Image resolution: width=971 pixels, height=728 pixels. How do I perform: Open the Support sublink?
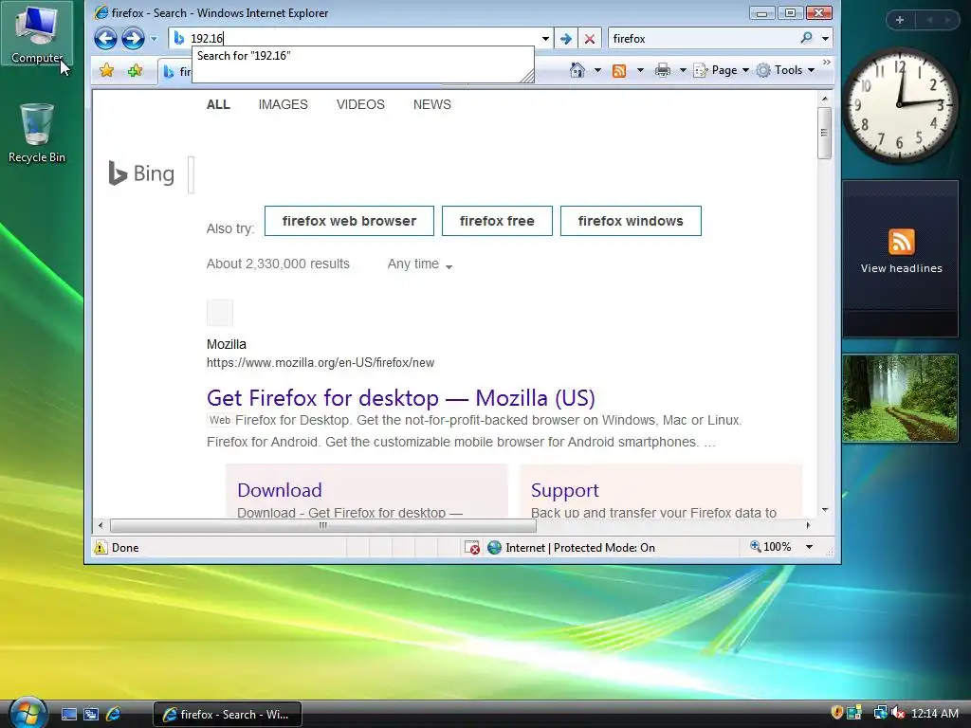pyautogui.click(x=565, y=490)
